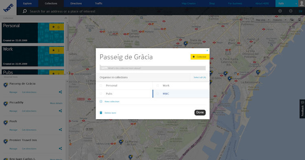Click the info icon in search bar
This screenshot has width=305, height=160.
280,11
